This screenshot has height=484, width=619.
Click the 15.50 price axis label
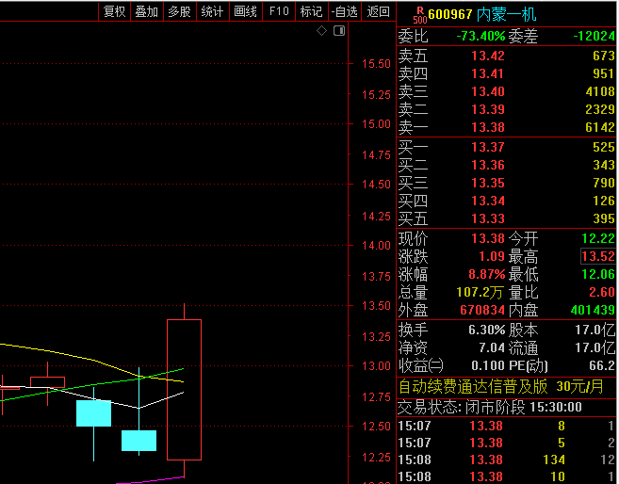[376, 63]
